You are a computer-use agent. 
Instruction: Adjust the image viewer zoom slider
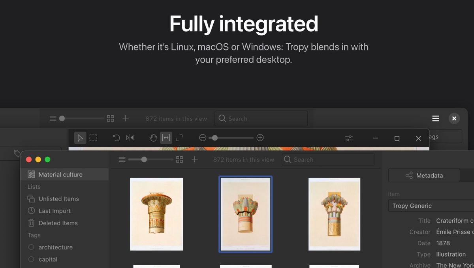click(231, 138)
